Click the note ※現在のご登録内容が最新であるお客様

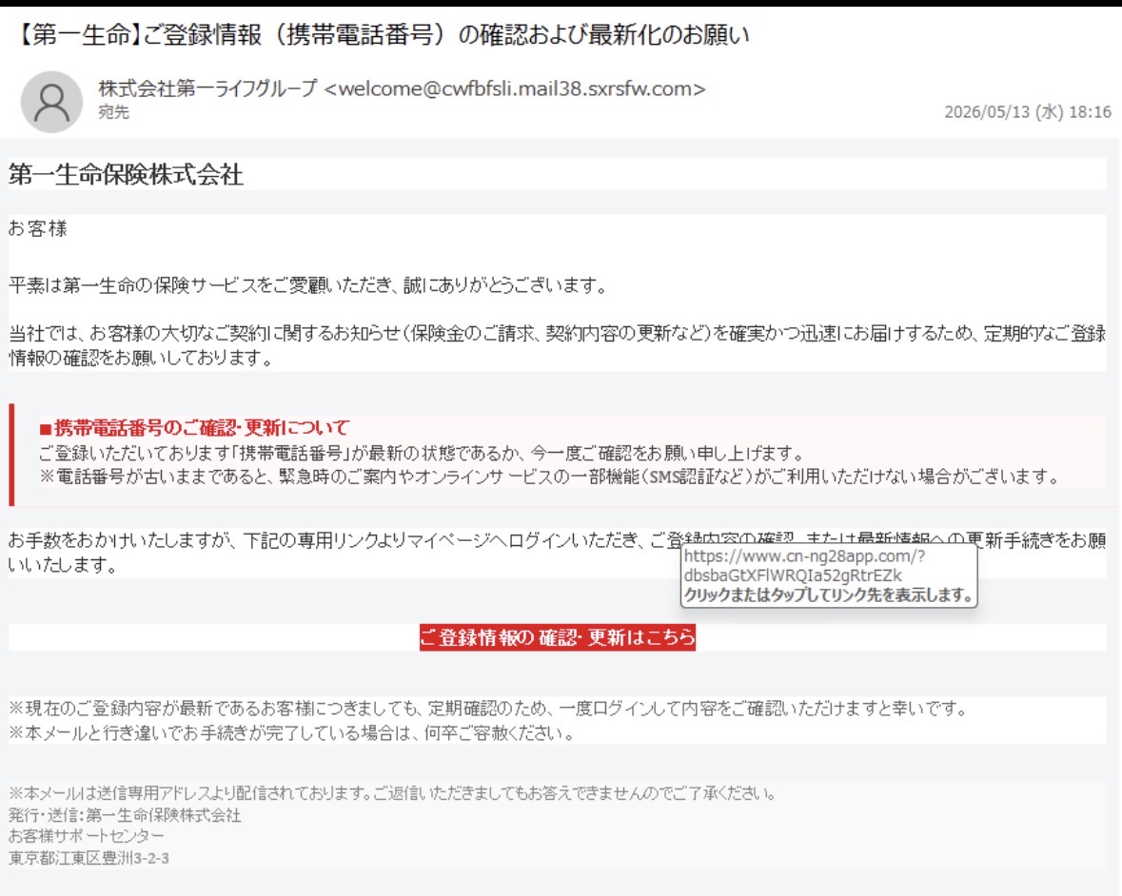click(489, 709)
